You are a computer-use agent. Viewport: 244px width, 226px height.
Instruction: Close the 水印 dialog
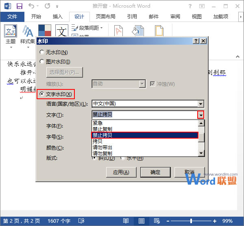203,41
